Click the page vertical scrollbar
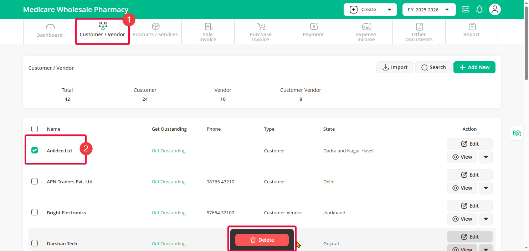Screen dimensions: 529x251 click(x=526, y=43)
